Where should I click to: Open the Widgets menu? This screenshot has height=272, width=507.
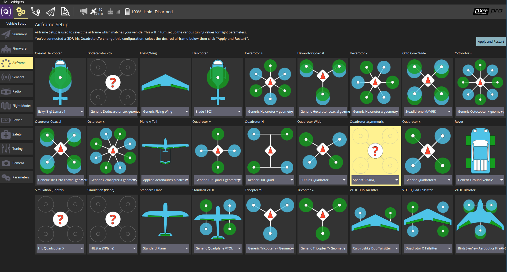tap(17, 2)
